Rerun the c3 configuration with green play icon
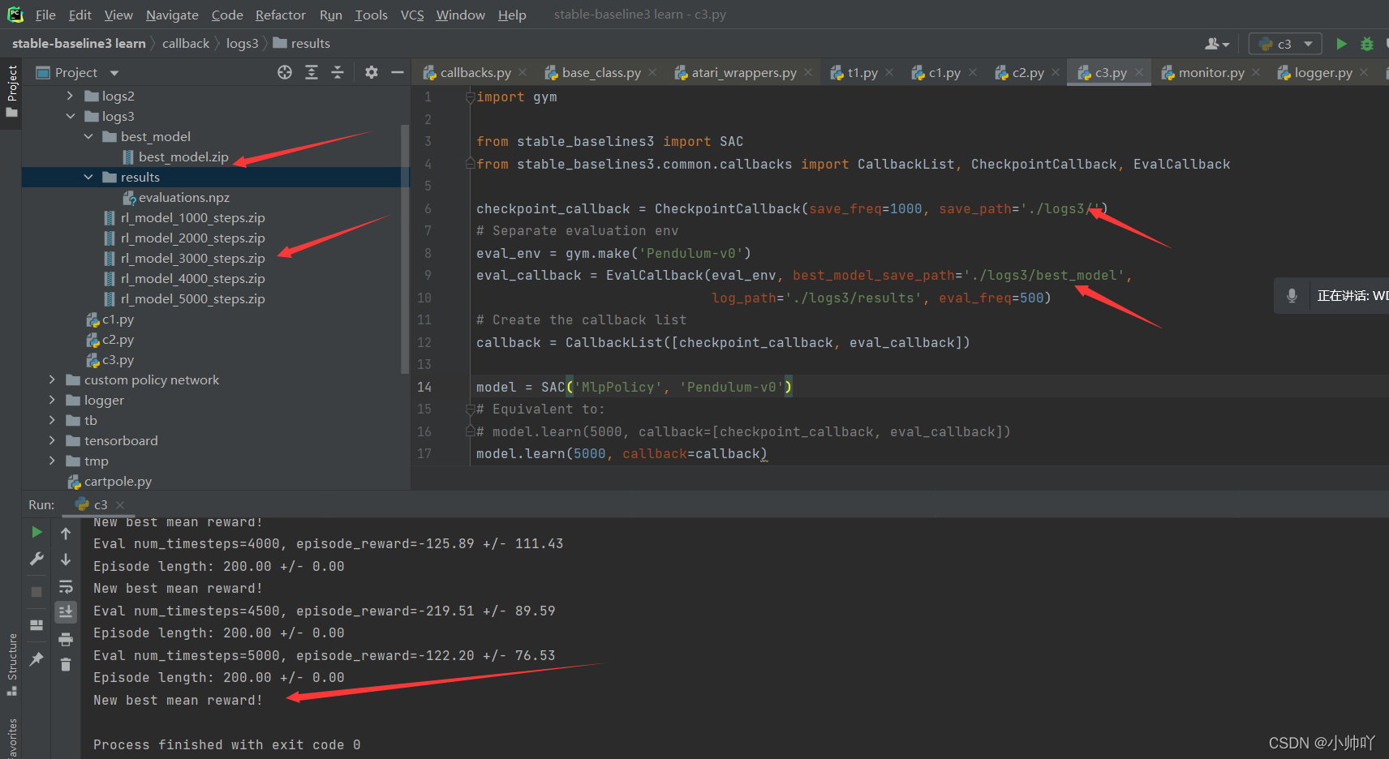 (36, 532)
